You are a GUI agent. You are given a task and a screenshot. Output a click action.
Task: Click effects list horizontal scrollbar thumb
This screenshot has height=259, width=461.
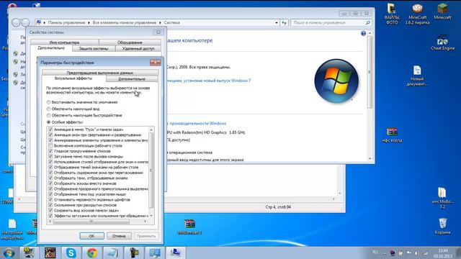pos(91,221)
